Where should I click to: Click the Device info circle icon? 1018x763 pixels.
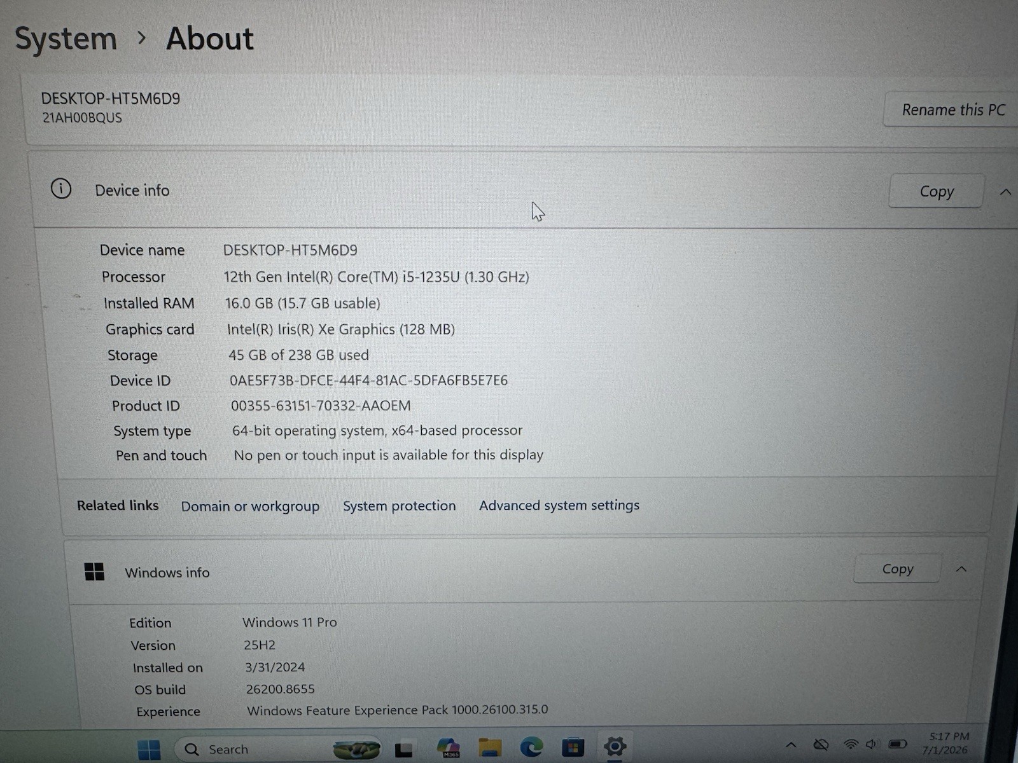(x=61, y=189)
